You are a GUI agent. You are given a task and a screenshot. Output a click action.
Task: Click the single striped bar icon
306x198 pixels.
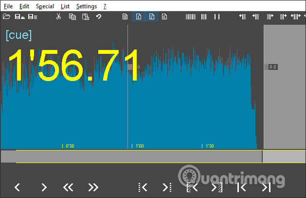[204, 17]
